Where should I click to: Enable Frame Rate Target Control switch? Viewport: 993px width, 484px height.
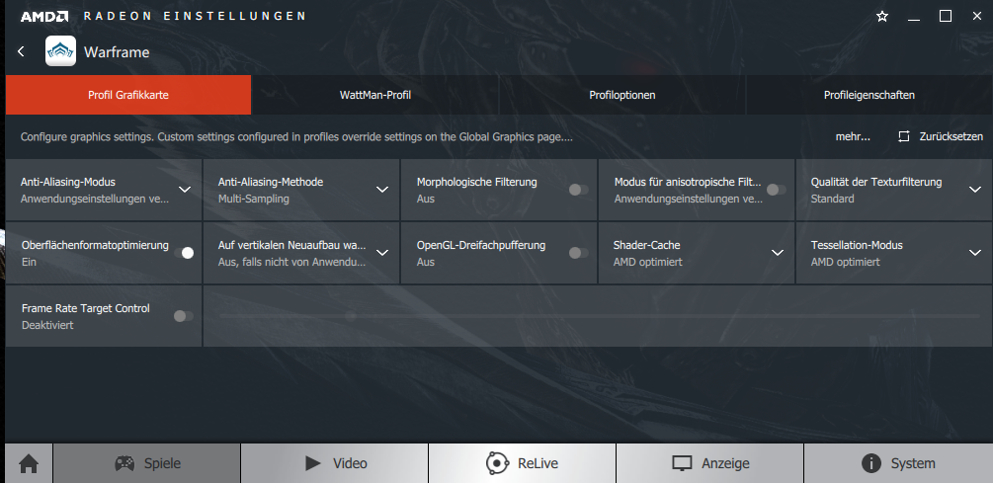[x=184, y=316]
